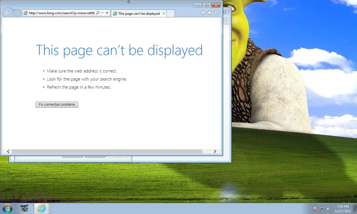Open Action Center flag icon in tray

(x=315, y=209)
